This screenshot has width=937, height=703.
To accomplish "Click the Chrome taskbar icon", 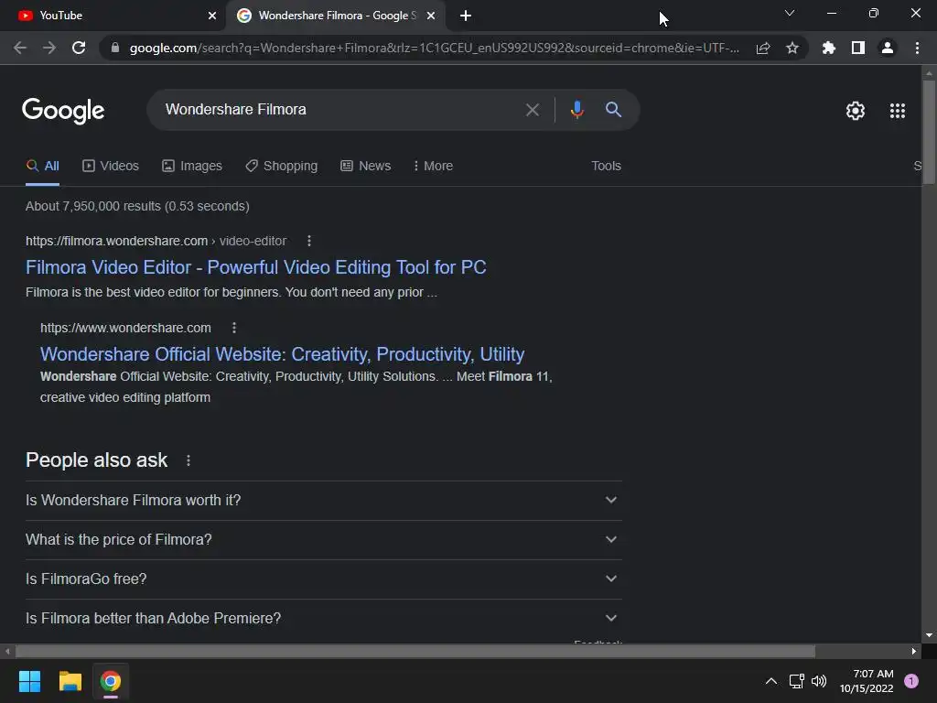I will (111, 681).
